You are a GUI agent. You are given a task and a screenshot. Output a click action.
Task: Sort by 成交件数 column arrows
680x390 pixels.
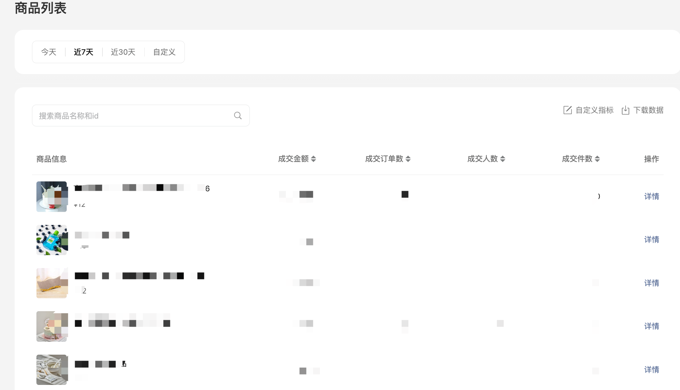point(597,159)
